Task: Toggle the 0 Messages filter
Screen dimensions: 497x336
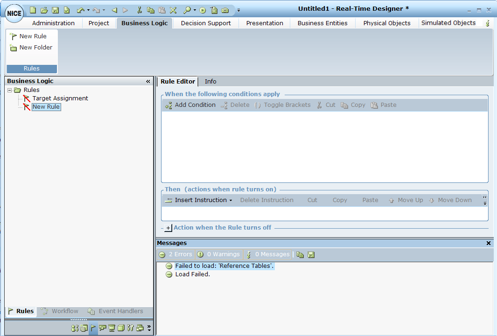Action: pyautogui.click(x=268, y=254)
